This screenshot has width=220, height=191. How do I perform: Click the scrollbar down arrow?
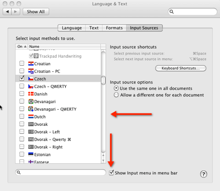pos(103,161)
